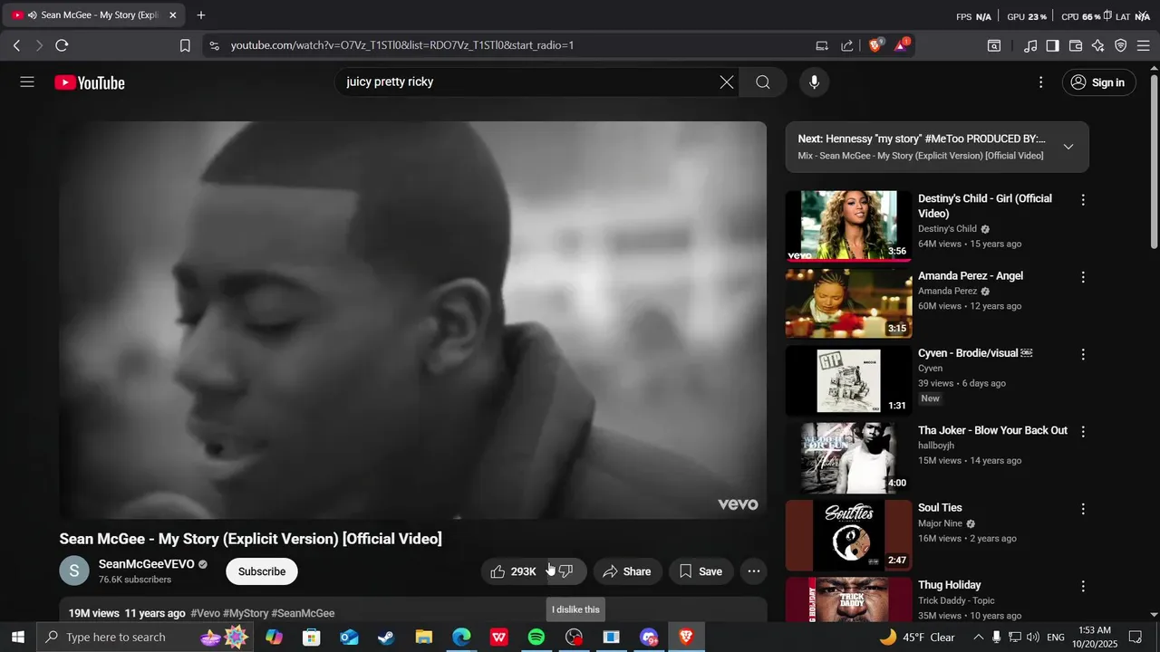The width and height of the screenshot is (1160, 652).
Task: Click the browser address bar URL
Action: point(402,45)
